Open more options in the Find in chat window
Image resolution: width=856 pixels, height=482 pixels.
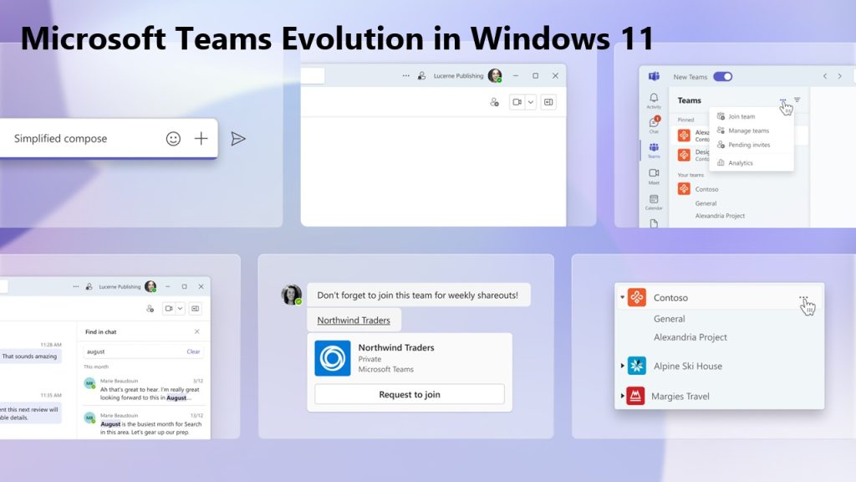coord(76,286)
